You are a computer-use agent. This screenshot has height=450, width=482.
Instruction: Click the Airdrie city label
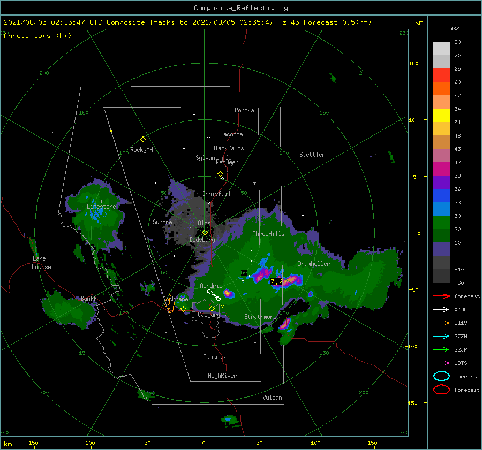point(211,286)
